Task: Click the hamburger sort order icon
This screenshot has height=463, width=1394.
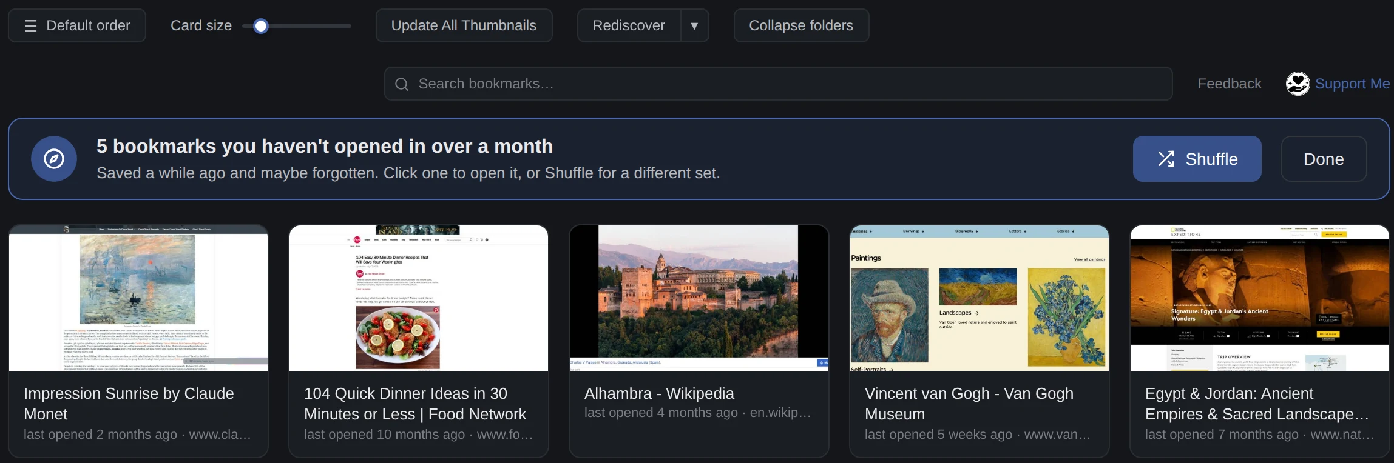Action: click(30, 25)
